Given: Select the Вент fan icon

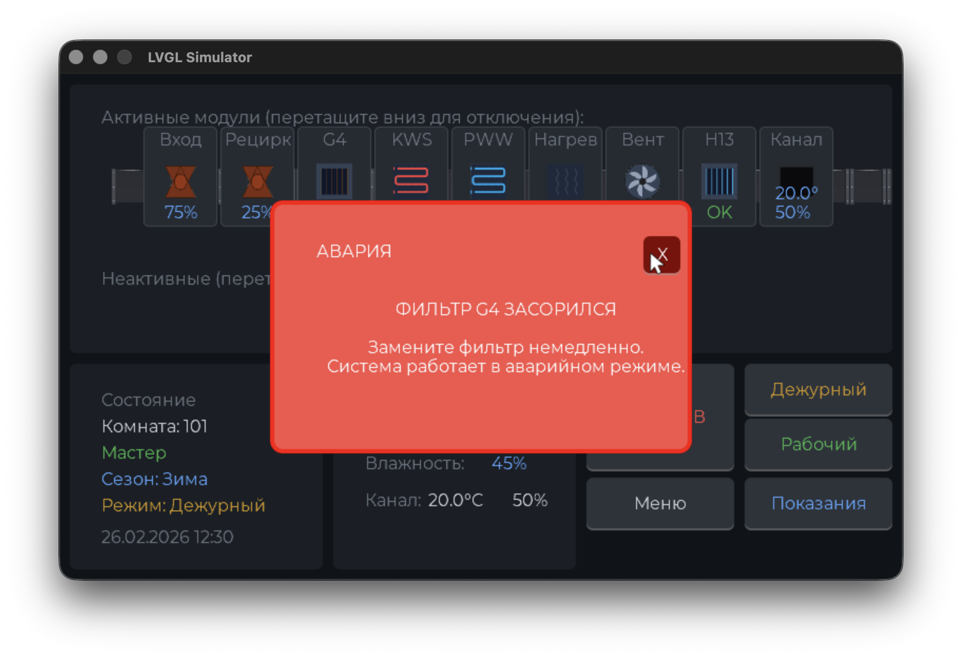Looking at the screenshot, I should tap(642, 181).
